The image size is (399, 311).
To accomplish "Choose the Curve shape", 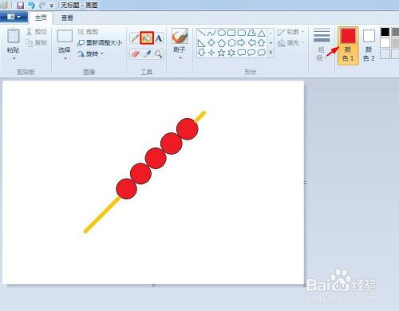I will point(211,33).
